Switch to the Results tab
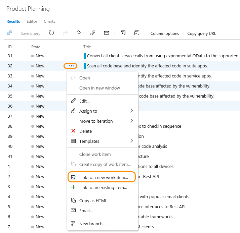 [13, 21]
